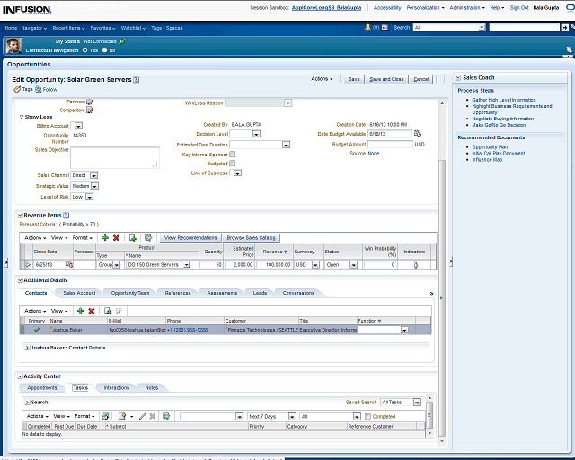Open help icon next to Revenue Items heading

66,215
